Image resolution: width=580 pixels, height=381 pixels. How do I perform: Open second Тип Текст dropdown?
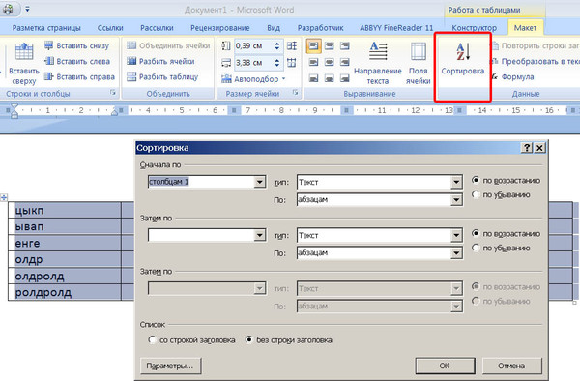[456, 235]
